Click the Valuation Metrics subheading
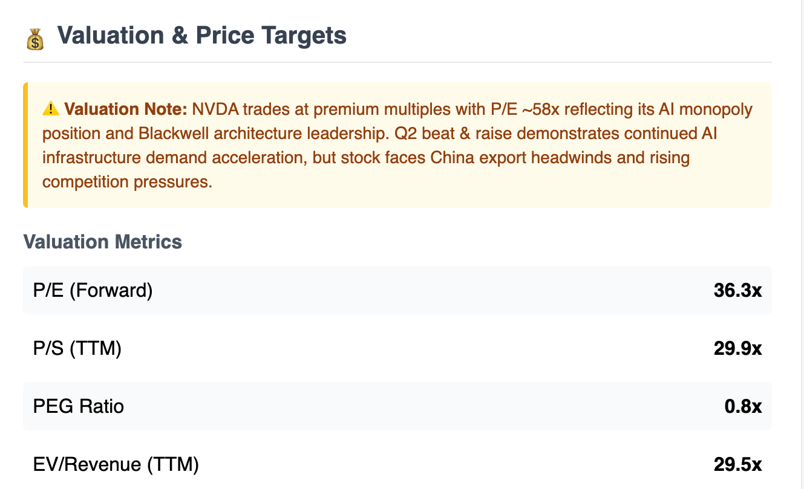 [x=103, y=242]
